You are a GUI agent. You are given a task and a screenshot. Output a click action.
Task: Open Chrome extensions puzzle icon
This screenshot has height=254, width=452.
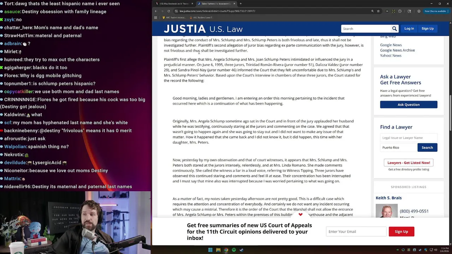tap(400, 11)
